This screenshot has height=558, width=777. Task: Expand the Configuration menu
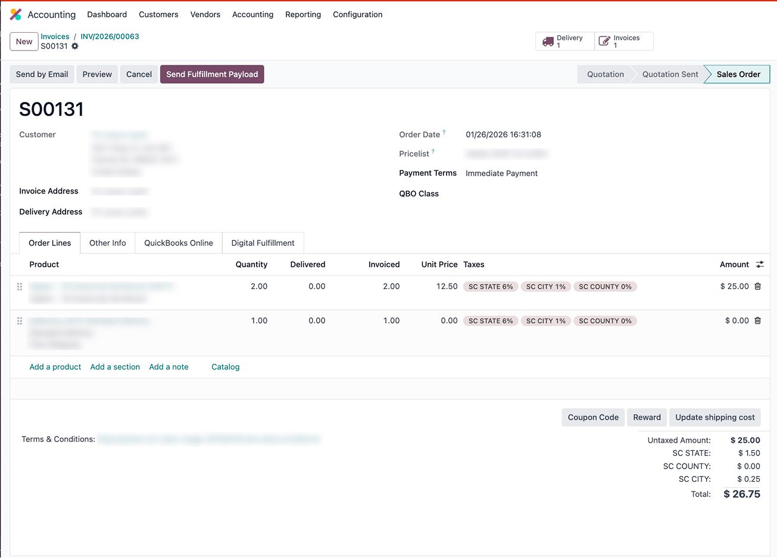point(357,14)
